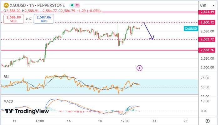
Task: Select the 2,538.76 support line label
Action: coord(207,50)
